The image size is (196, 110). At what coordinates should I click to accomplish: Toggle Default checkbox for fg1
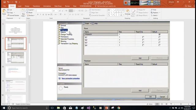tap(160, 37)
